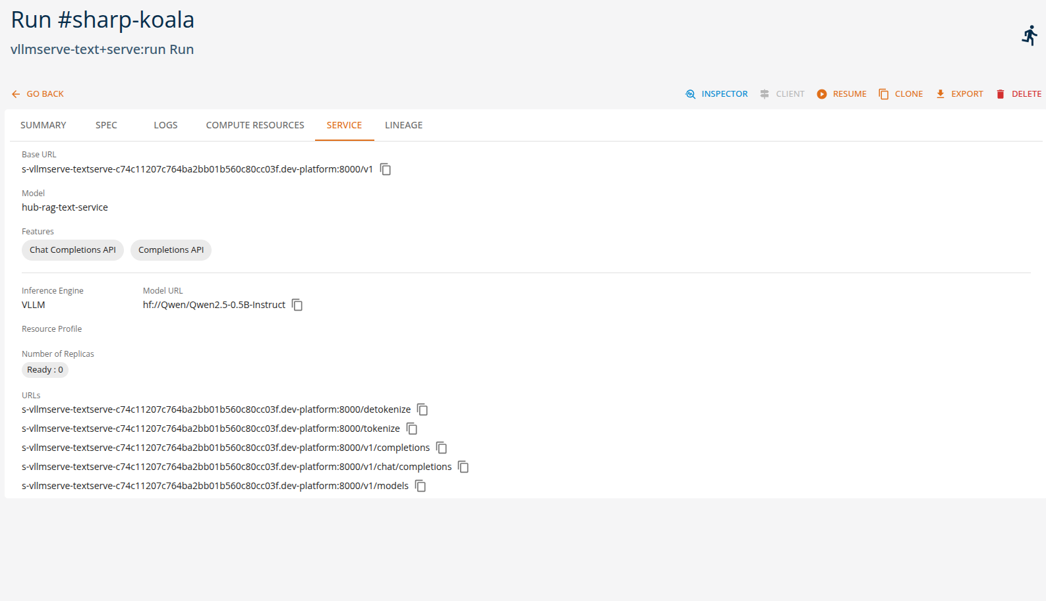Delete the sharp-koala run
Image resolution: width=1046 pixels, height=601 pixels.
(x=1018, y=94)
